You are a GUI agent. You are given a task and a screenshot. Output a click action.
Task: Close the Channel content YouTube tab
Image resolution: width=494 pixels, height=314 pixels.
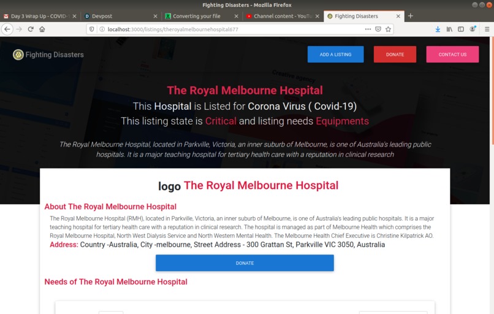pos(317,16)
